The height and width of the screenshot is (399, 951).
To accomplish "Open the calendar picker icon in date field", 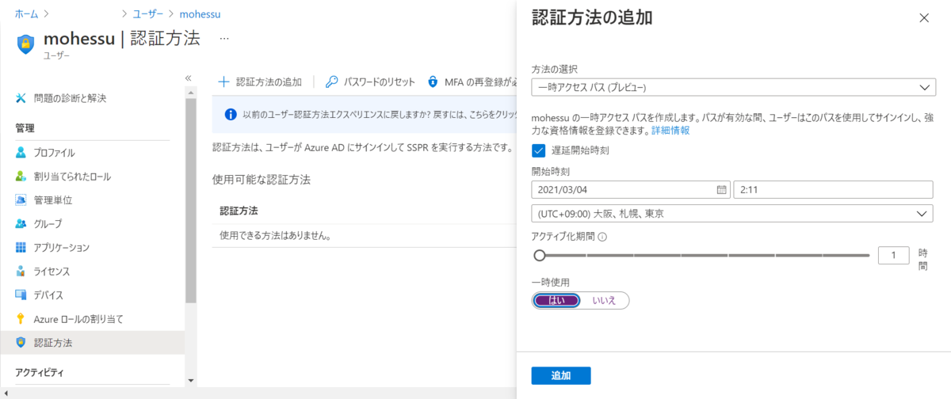I will [721, 190].
